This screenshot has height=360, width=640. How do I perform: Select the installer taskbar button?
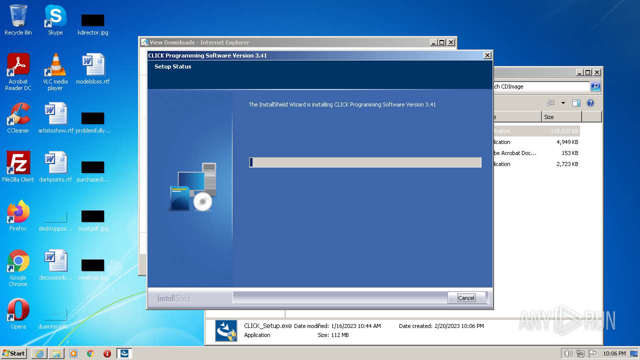(x=124, y=353)
